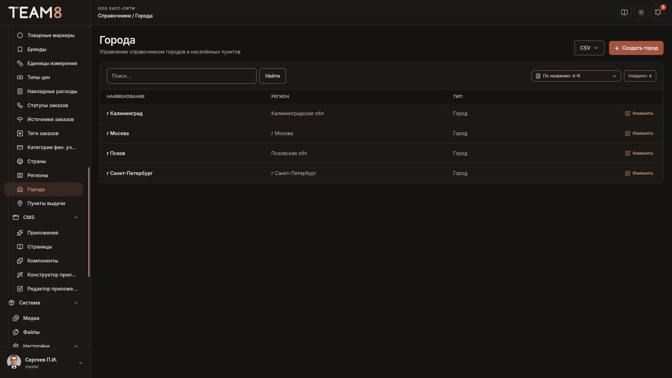Click the Псковская обл region cell

coord(289,153)
